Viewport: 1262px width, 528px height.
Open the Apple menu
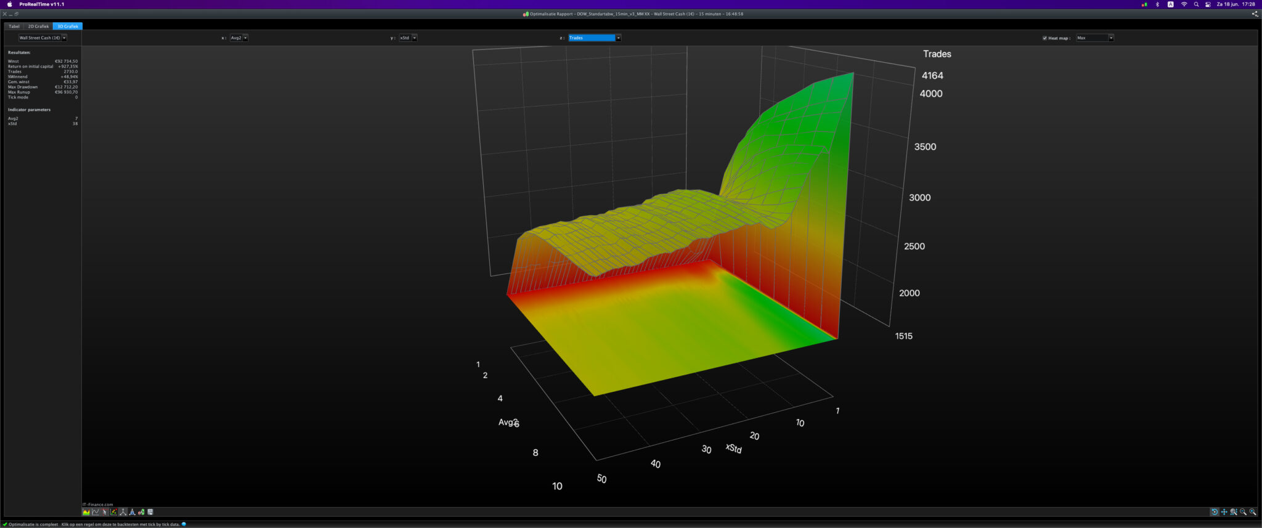click(9, 4)
